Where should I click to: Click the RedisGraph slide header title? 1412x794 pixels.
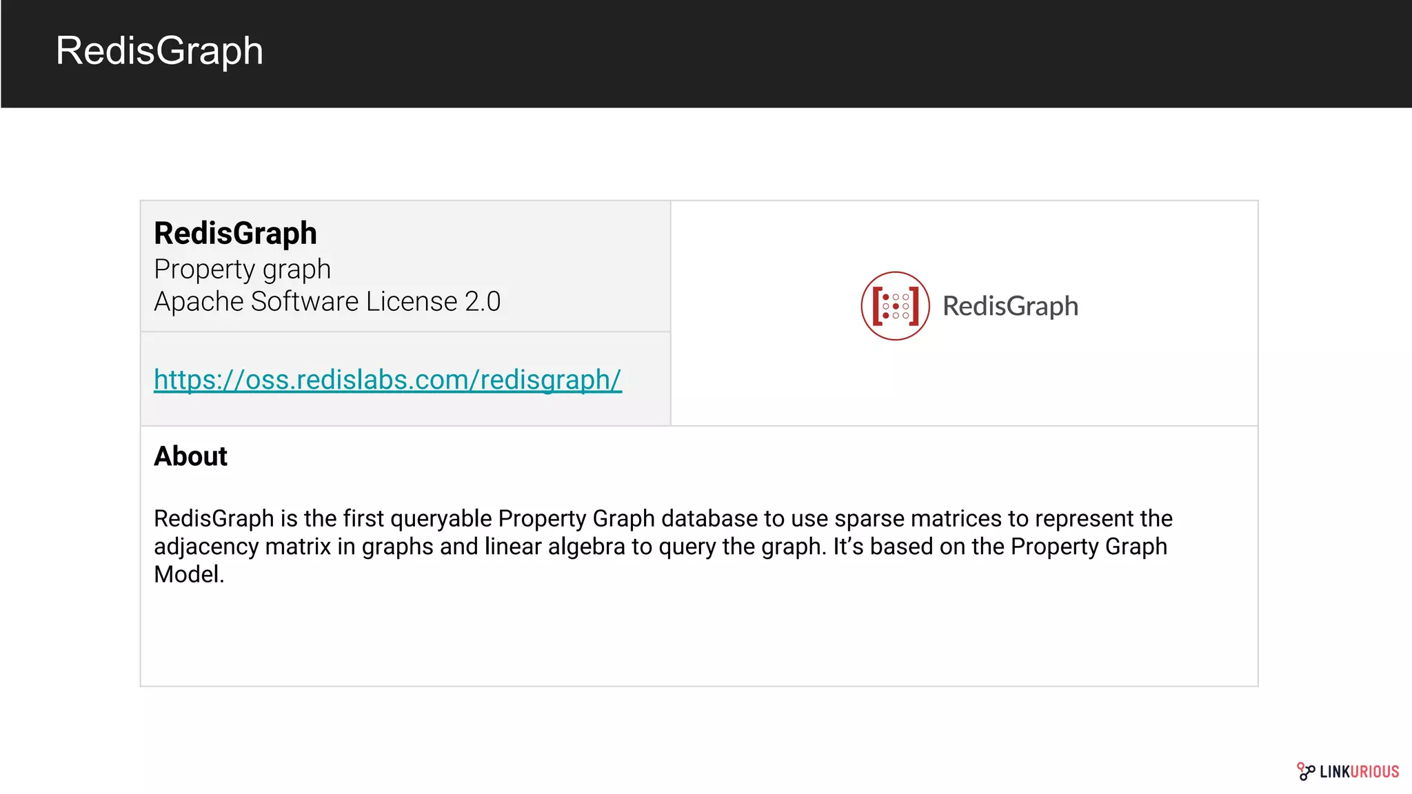(x=159, y=51)
